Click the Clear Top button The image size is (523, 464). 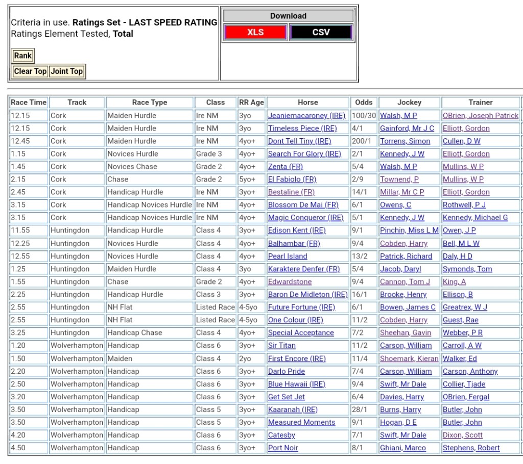[30, 71]
